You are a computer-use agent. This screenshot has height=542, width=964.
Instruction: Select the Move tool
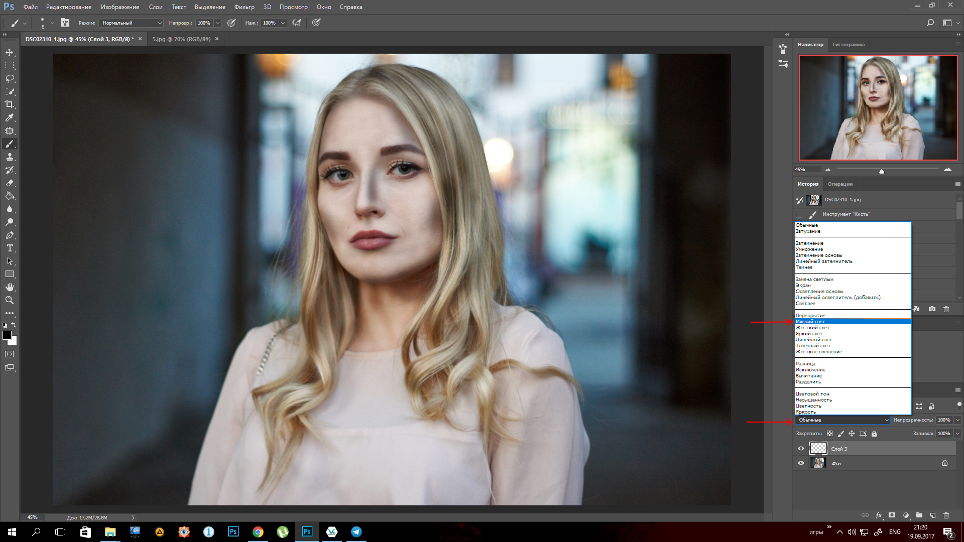click(x=10, y=52)
